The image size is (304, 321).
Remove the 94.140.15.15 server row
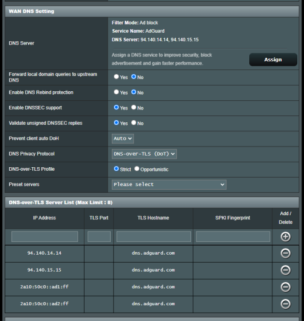(285, 270)
